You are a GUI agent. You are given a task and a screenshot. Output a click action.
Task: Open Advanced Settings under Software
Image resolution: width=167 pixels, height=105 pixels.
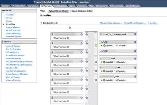(13, 80)
